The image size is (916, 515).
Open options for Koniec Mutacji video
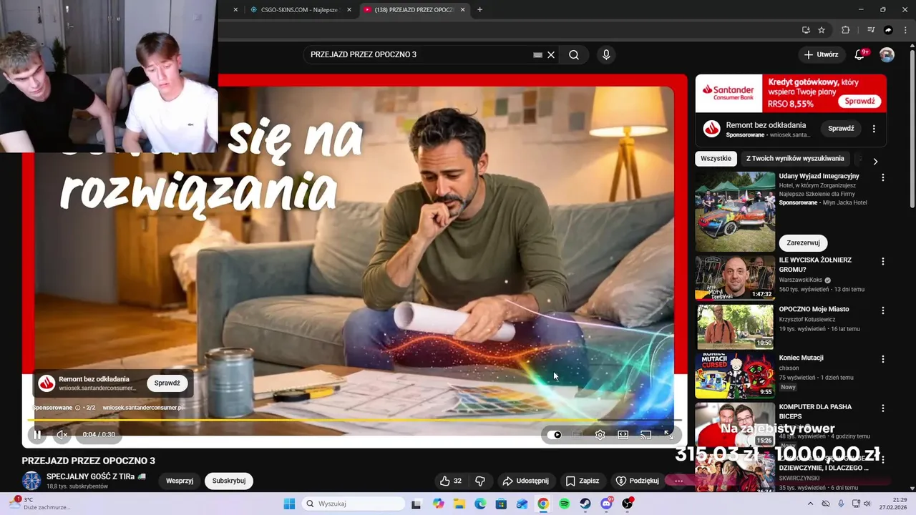882,359
